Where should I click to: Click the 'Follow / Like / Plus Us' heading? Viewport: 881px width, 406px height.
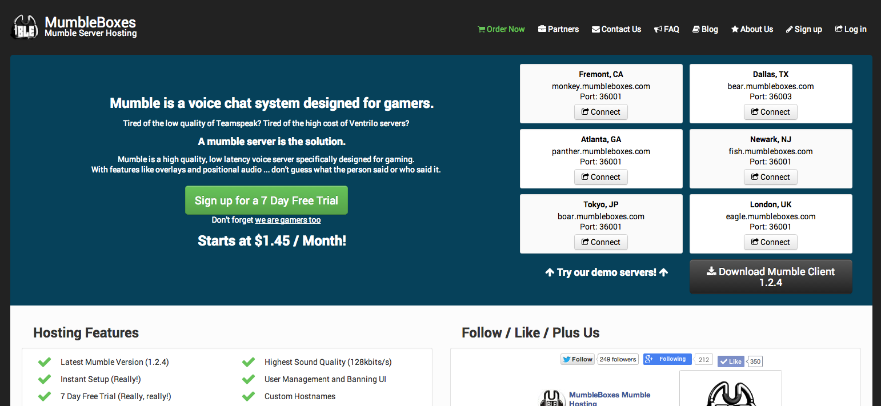click(531, 333)
